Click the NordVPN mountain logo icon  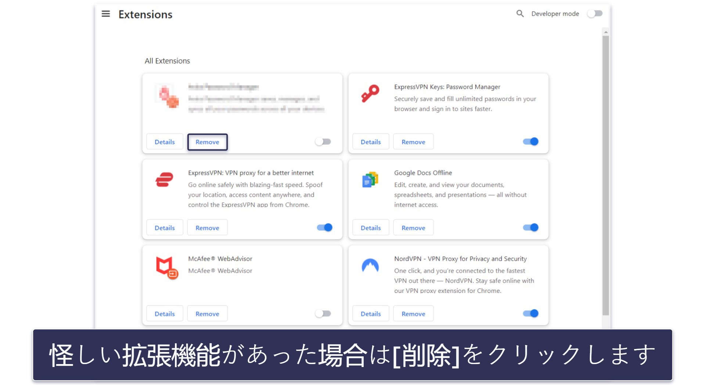click(370, 265)
